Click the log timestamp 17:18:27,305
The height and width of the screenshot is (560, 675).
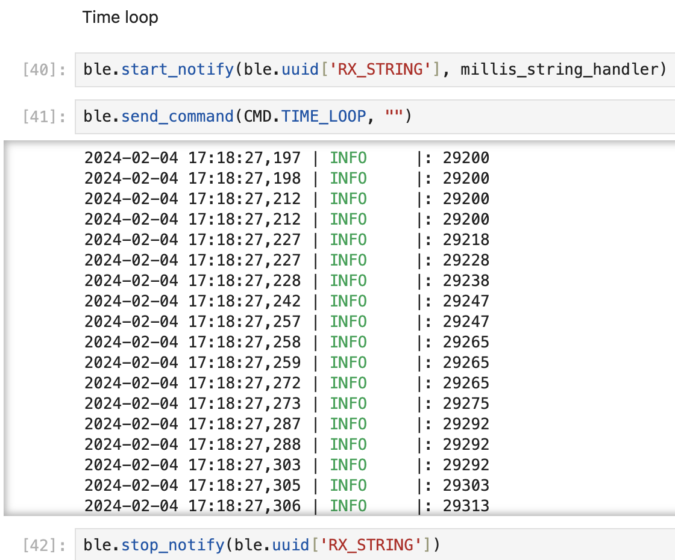tap(245, 485)
